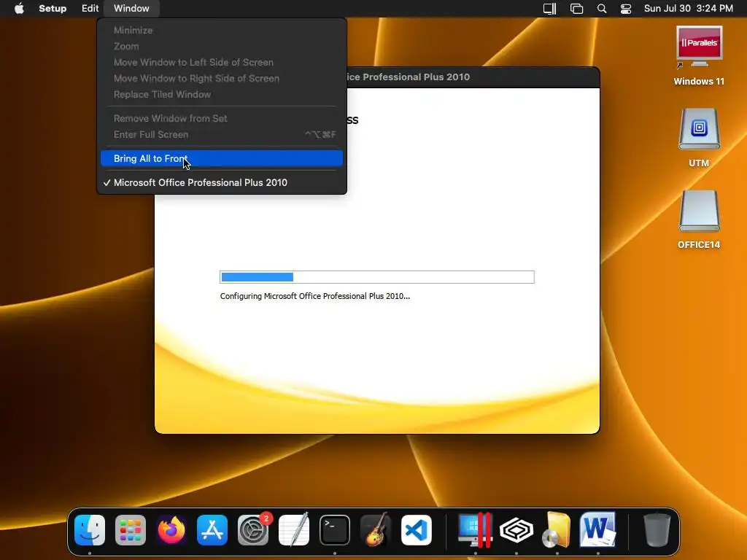This screenshot has width=747, height=560.
Task: Click the Stage Manager menu bar icon
Action: [x=576, y=9]
